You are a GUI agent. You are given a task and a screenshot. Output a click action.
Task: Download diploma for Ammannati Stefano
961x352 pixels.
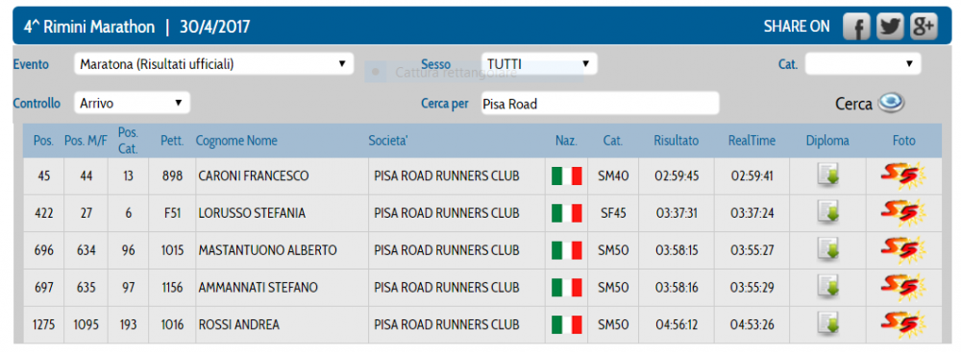[x=828, y=287]
